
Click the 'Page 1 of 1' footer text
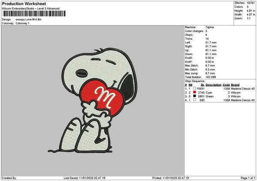point(248,178)
